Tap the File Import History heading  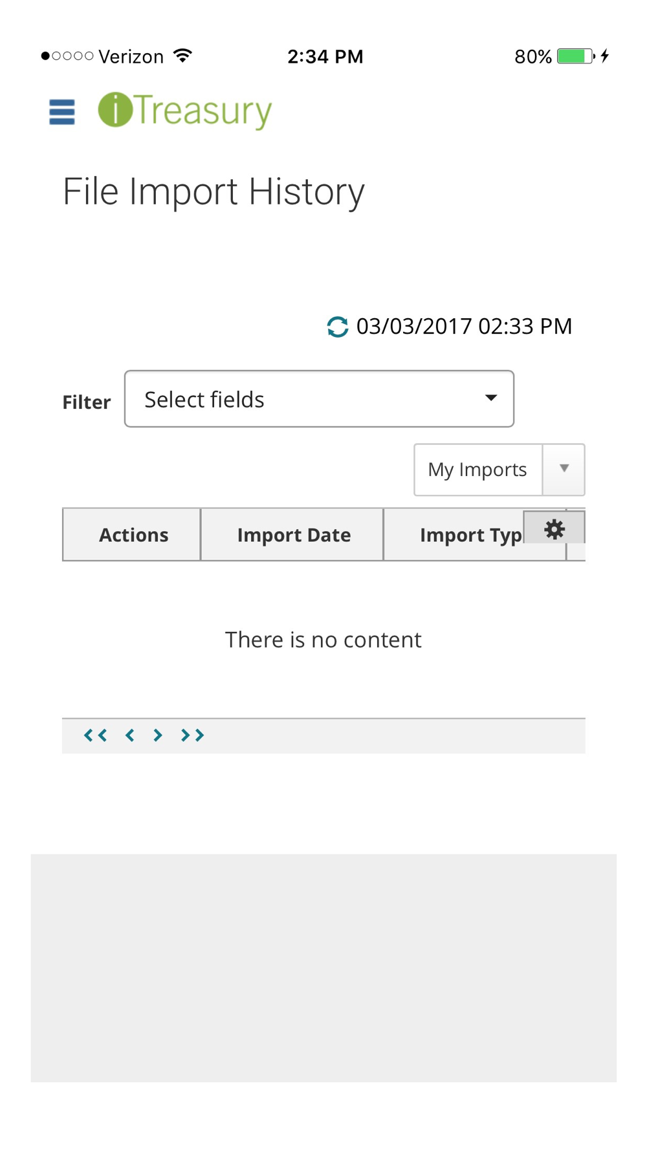[x=214, y=191]
